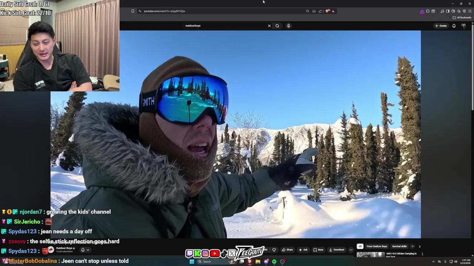Viewport: 474px width, 266px height.
Task: Click the Download button below the video
Action: tap(337, 250)
